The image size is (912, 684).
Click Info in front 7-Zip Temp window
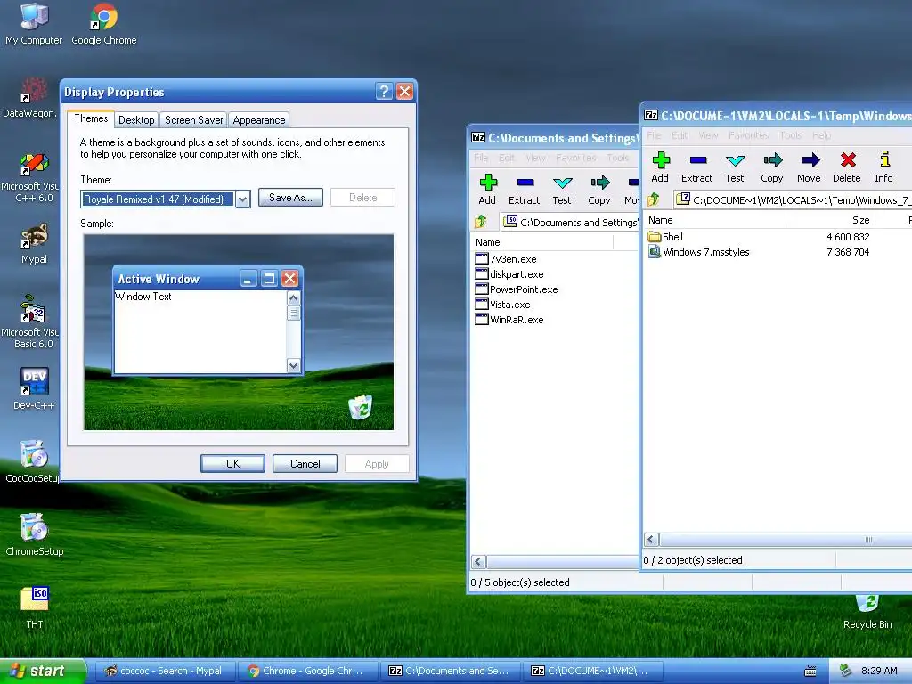tap(883, 167)
